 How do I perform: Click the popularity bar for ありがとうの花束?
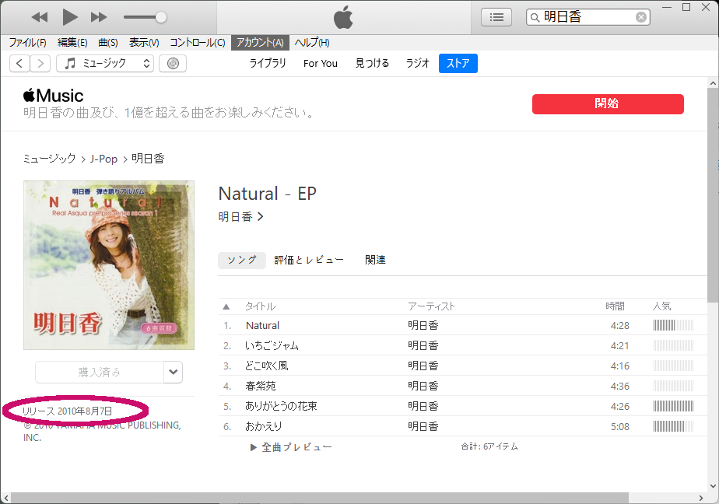point(673,406)
